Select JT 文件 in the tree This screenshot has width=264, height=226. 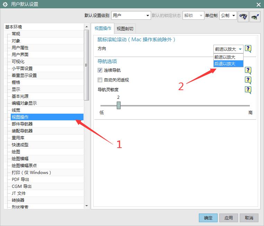point(19,193)
